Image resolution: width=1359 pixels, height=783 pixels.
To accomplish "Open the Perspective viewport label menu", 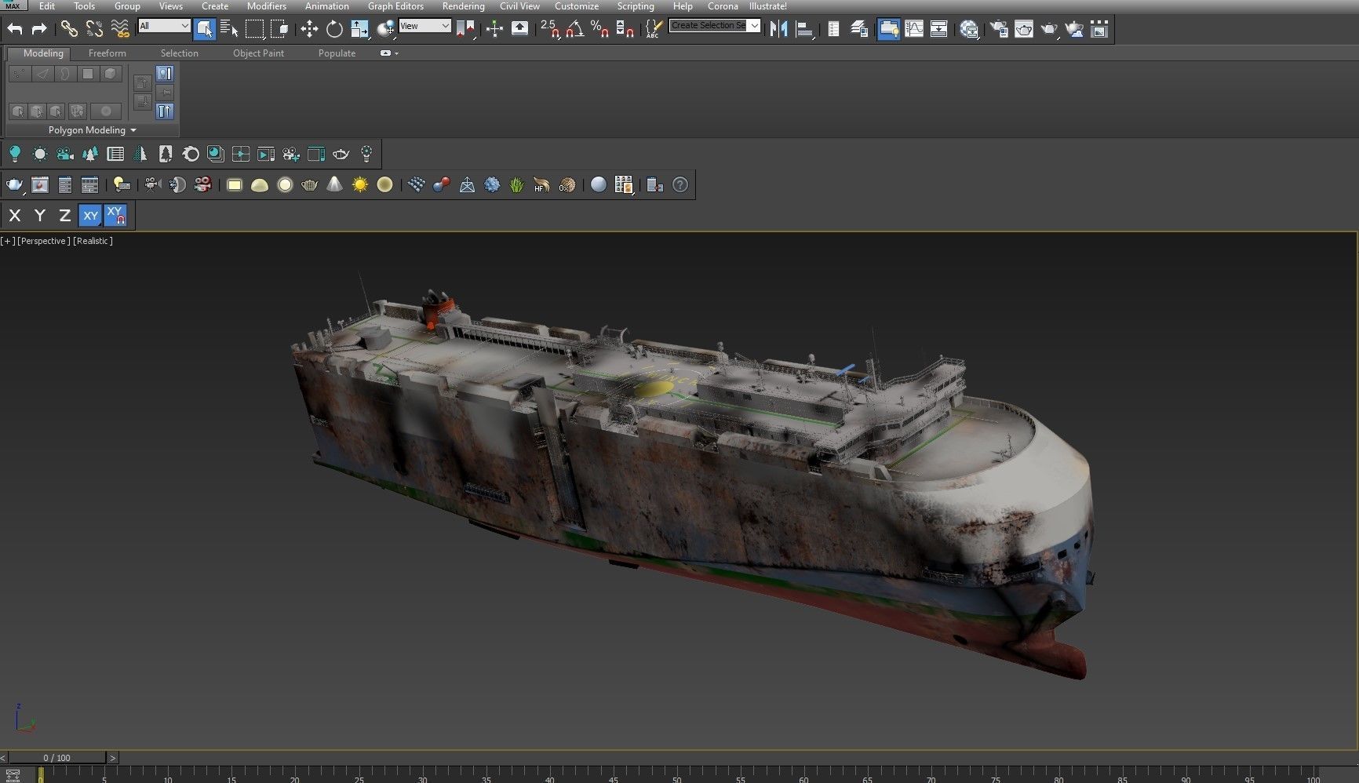I will point(44,241).
